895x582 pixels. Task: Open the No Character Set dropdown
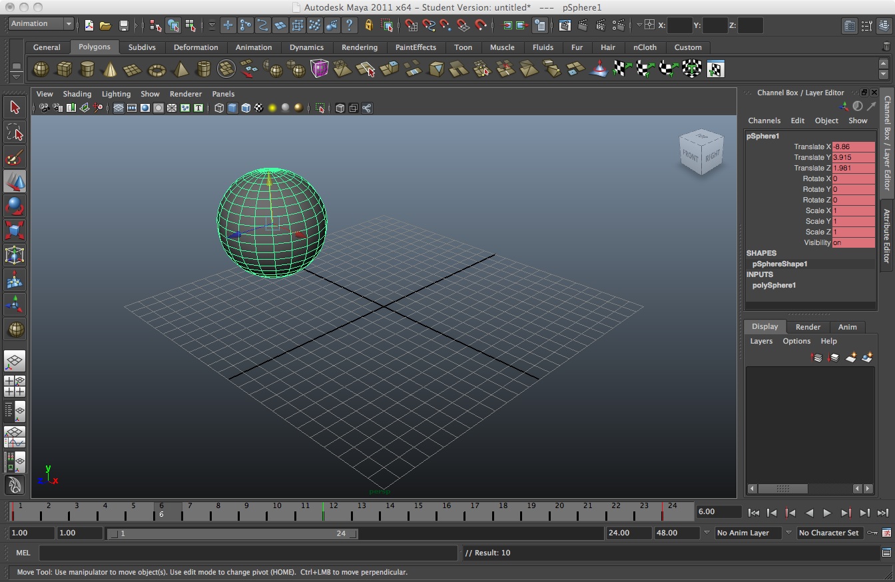pos(830,533)
